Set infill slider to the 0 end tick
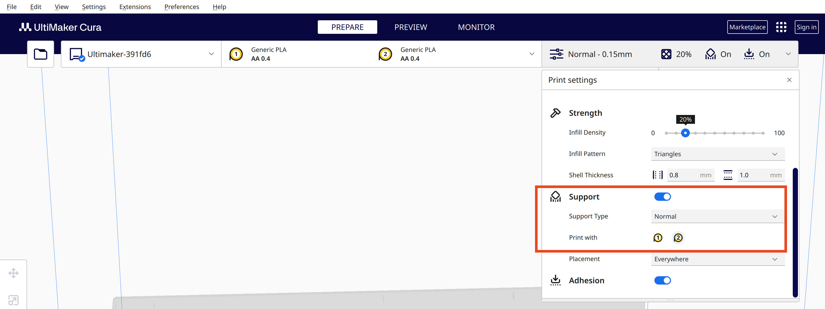Screen dimensions: 825x309 coord(666,133)
